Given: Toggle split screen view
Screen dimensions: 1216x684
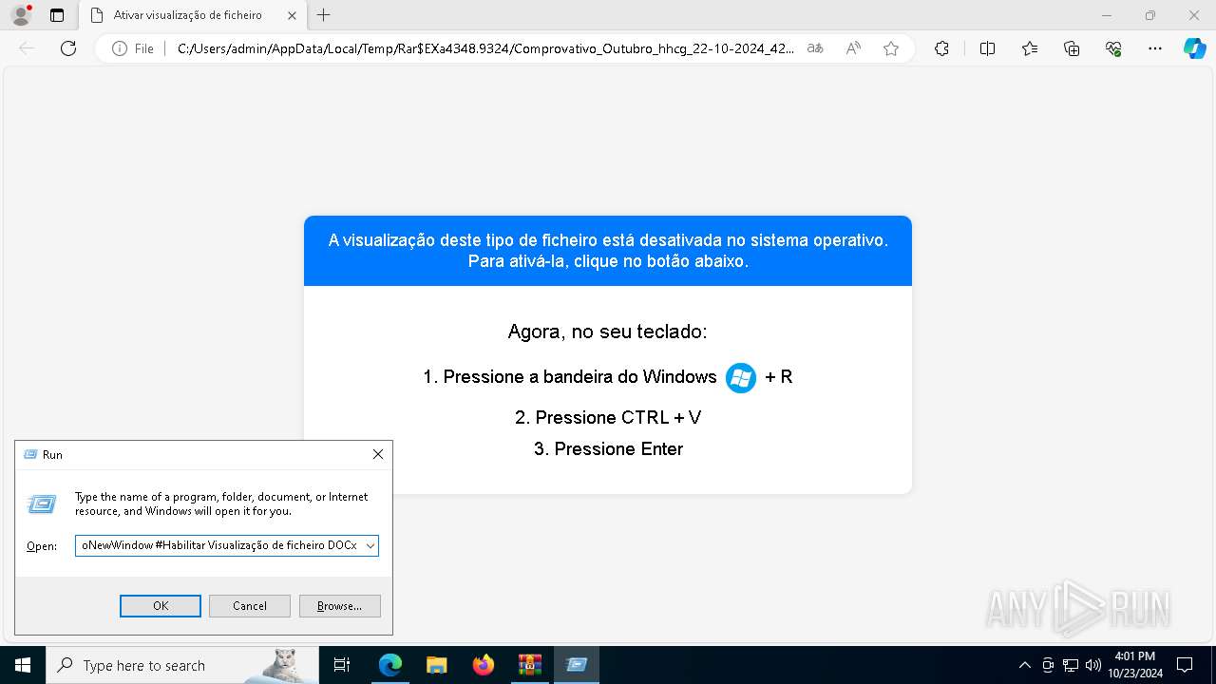Looking at the screenshot, I should pyautogui.click(x=987, y=48).
